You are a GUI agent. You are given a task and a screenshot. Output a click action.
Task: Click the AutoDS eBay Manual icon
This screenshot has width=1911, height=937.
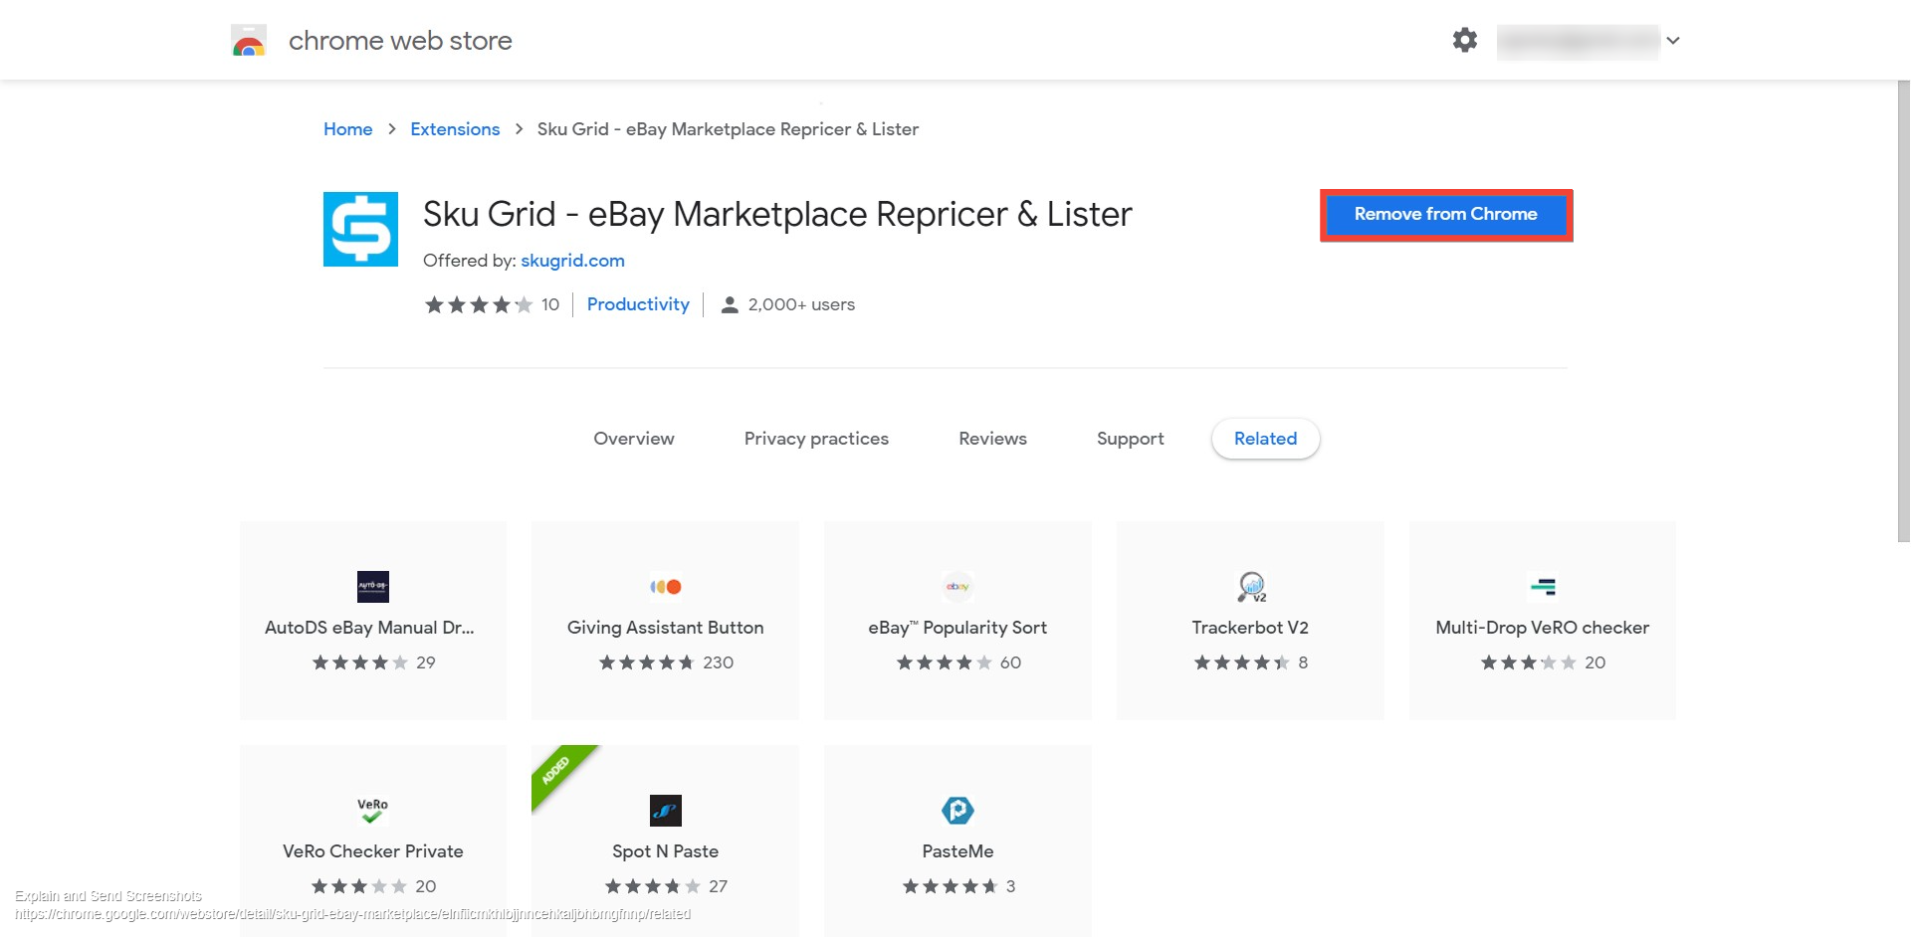(373, 587)
